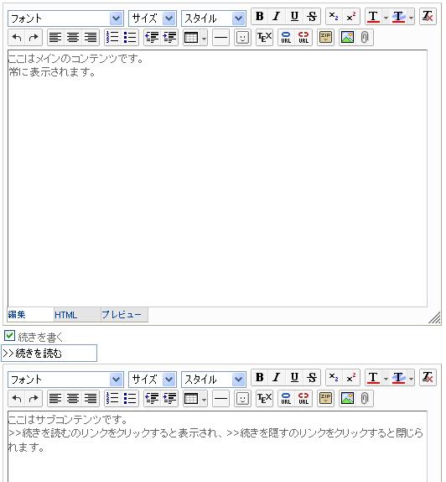Toggle italic in the bottom editor toolbar
446x482 pixels.
tap(277, 378)
